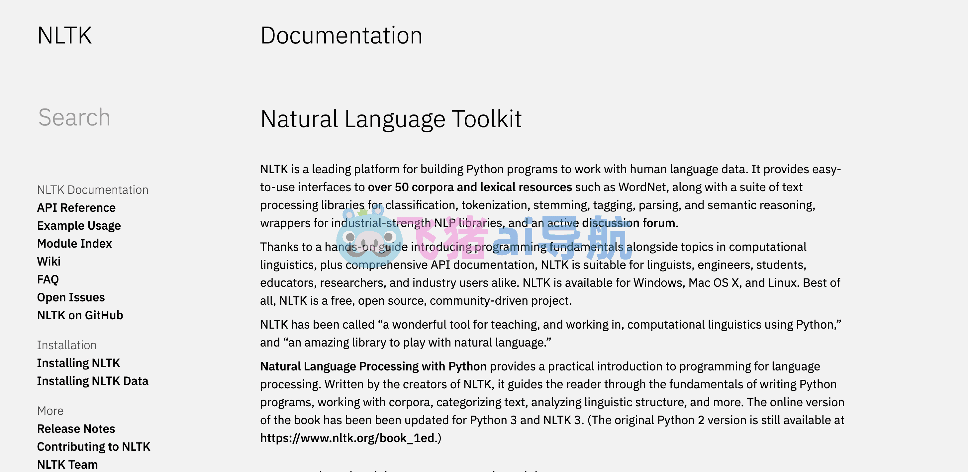
Task: Open Installing NLTK page
Action: tap(78, 363)
